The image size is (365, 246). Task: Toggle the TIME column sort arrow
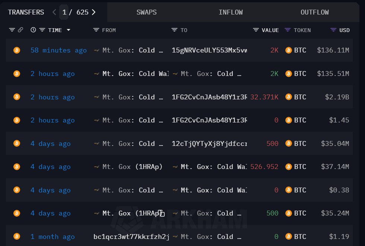pos(68,30)
